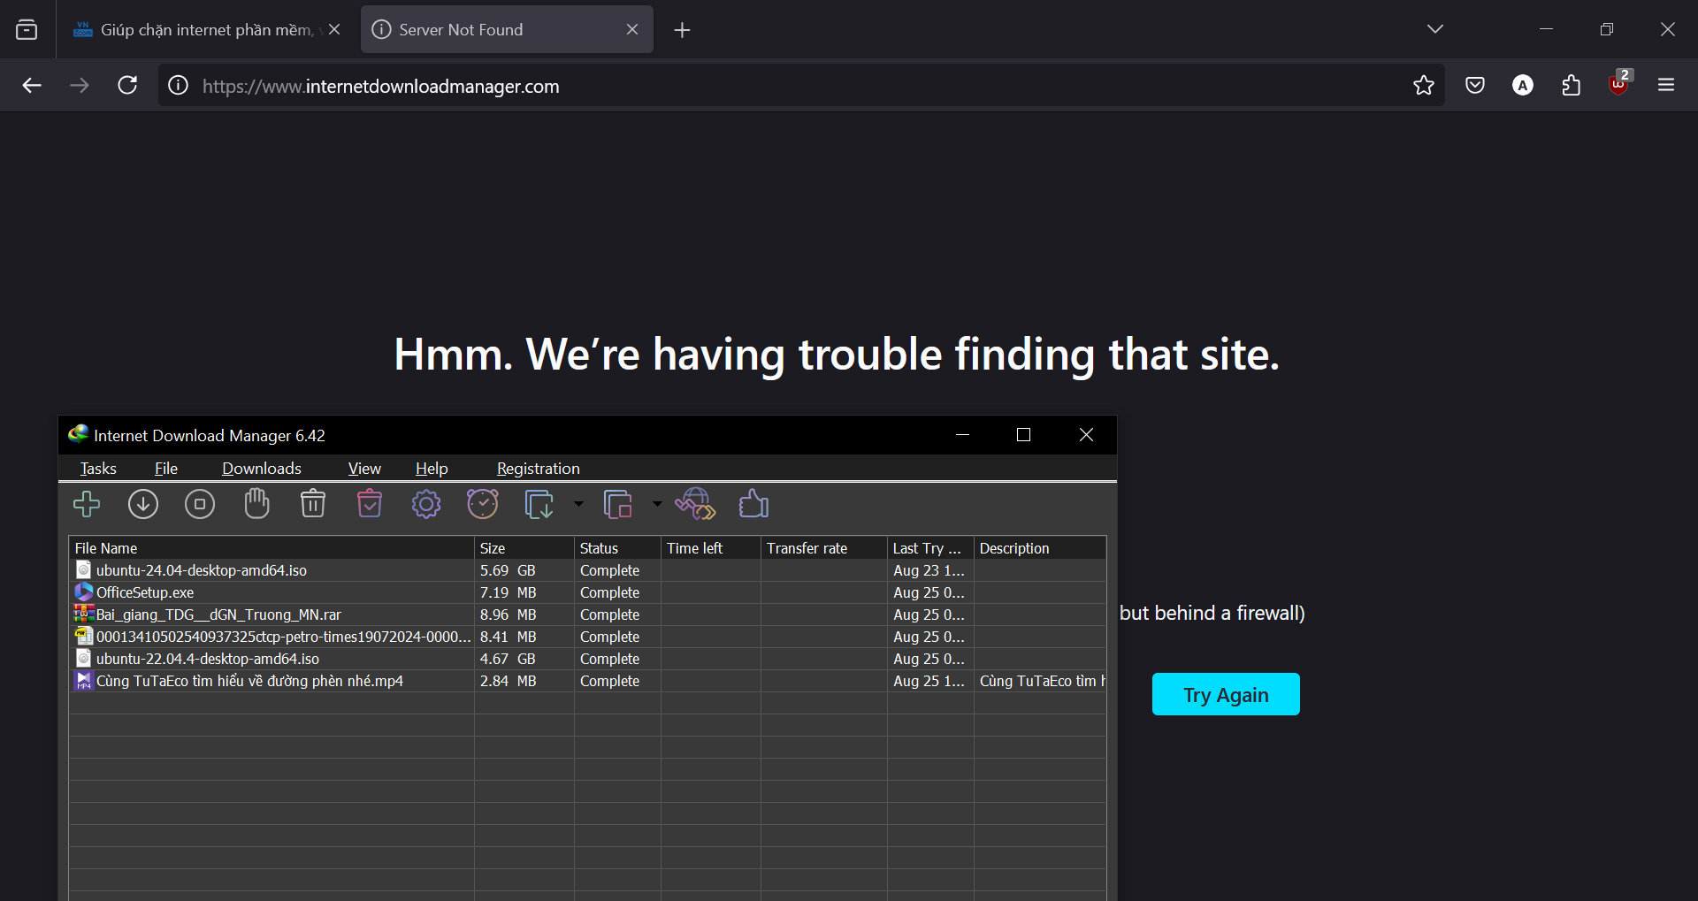Close Giúp chặn internet tab
1698x901 pixels.
pyautogui.click(x=334, y=29)
